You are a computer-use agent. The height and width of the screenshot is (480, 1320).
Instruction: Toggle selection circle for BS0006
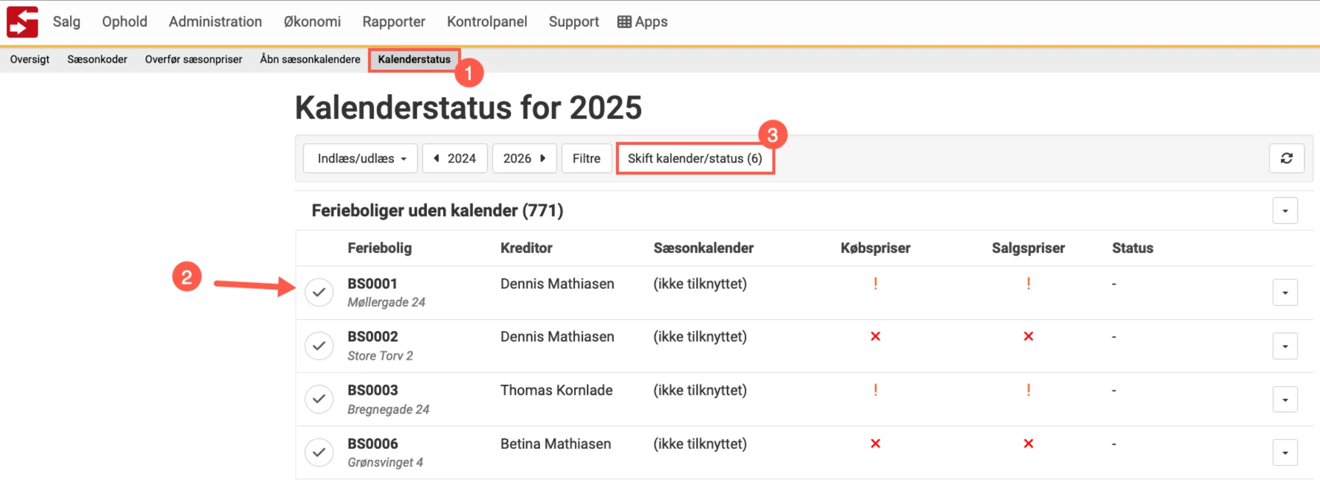[319, 452]
